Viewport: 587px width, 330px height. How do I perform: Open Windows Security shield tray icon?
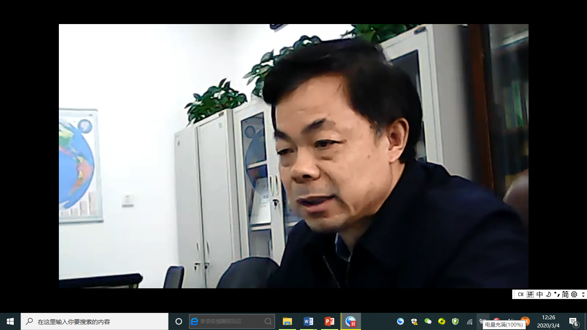tap(414, 321)
